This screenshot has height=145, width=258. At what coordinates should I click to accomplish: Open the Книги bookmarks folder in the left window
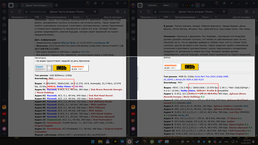[x=77, y=17]
